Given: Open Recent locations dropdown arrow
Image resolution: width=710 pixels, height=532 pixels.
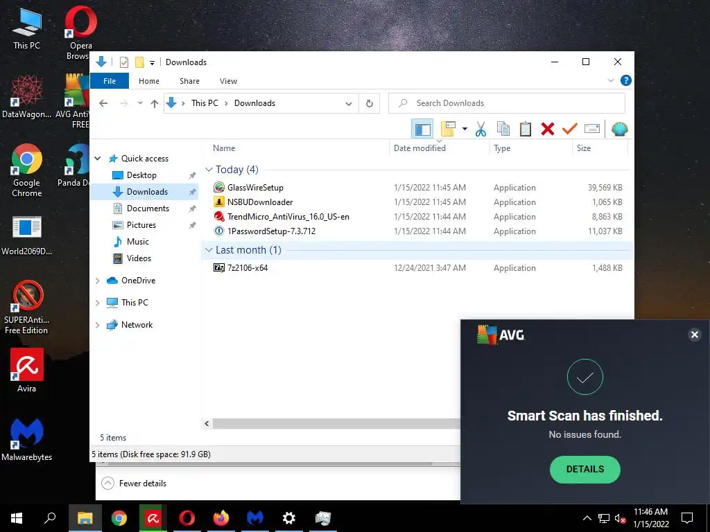Looking at the screenshot, I should pyautogui.click(x=140, y=104).
